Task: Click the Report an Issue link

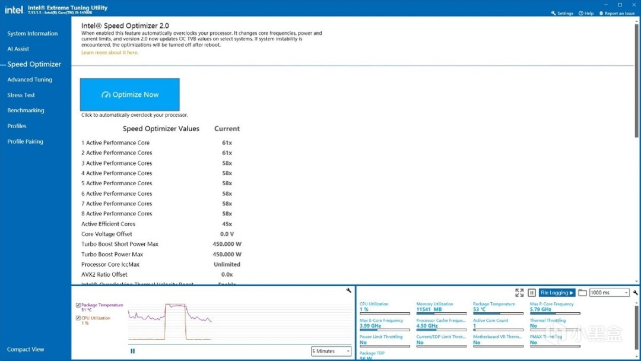Action: 617,13
